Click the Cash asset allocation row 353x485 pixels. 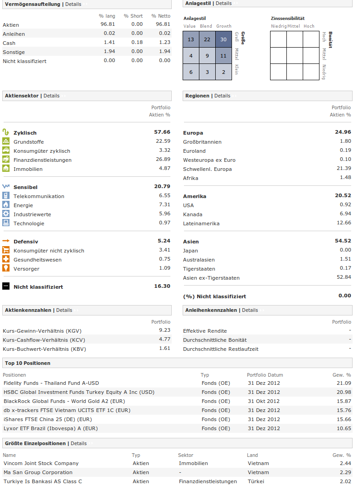coord(87,43)
